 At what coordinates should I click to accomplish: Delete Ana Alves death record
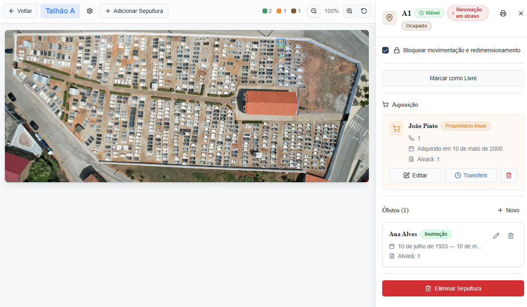511,236
